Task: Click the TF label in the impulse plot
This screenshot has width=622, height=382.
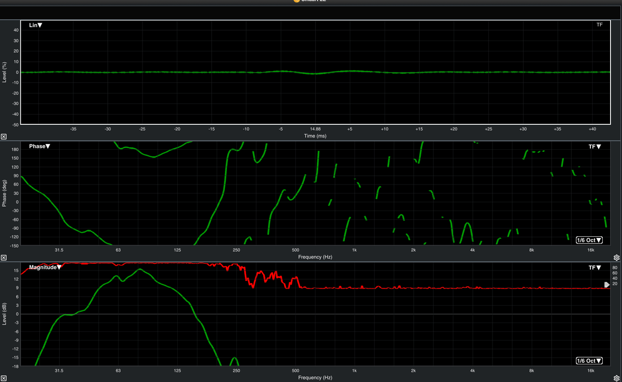Action: coord(600,25)
